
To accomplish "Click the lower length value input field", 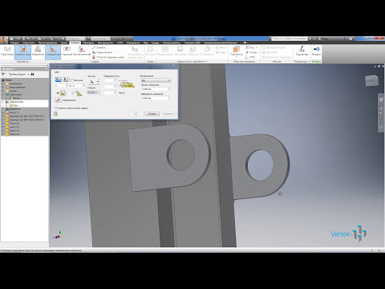I will [156, 98].
